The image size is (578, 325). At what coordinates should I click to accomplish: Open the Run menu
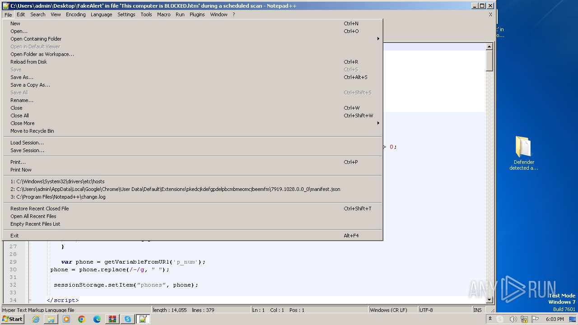pyautogui.click(x=180, y=14)
